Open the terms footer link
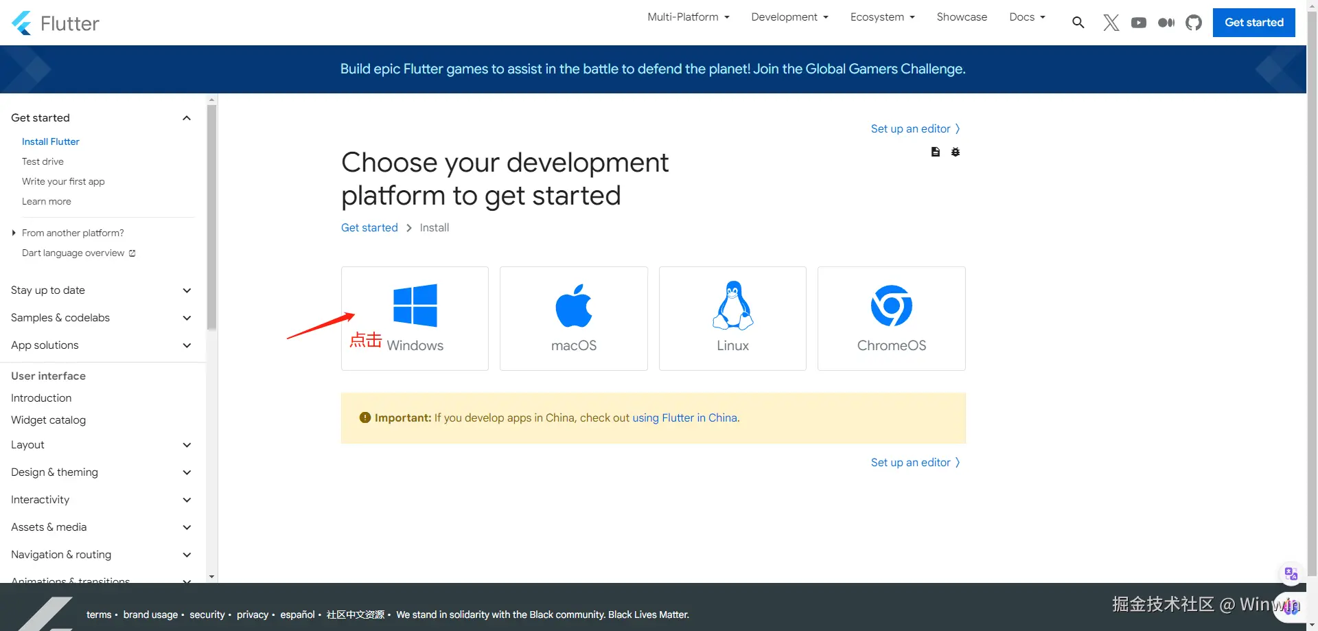 [99, 615]
